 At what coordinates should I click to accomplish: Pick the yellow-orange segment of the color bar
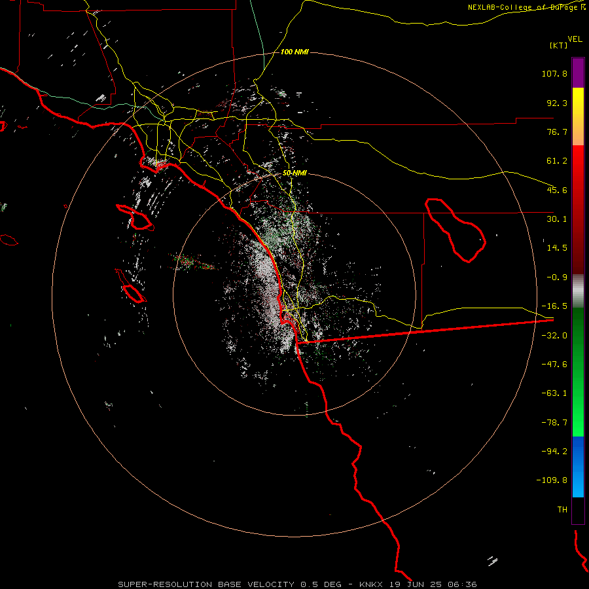click(x=578, y=116)
